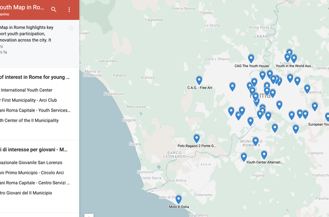Image resolution: width=329 pixels, height=217 pixels.
Task: Open International Youth Center list item
Action: pyautogui.click(x=26, y=90)
